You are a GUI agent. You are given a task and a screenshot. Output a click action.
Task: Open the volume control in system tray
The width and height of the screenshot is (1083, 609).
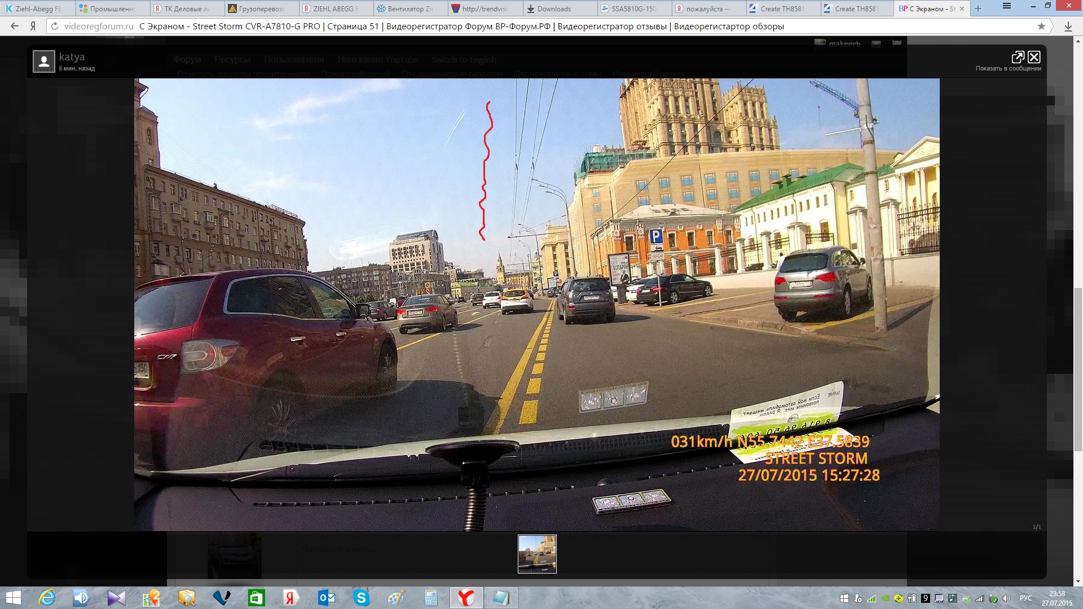coord(1006,598)
